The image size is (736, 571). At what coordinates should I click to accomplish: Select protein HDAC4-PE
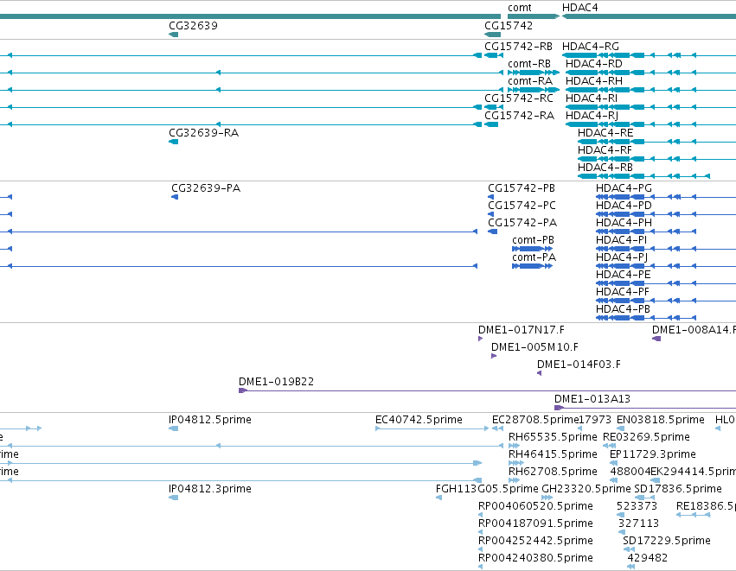[623, 276]
